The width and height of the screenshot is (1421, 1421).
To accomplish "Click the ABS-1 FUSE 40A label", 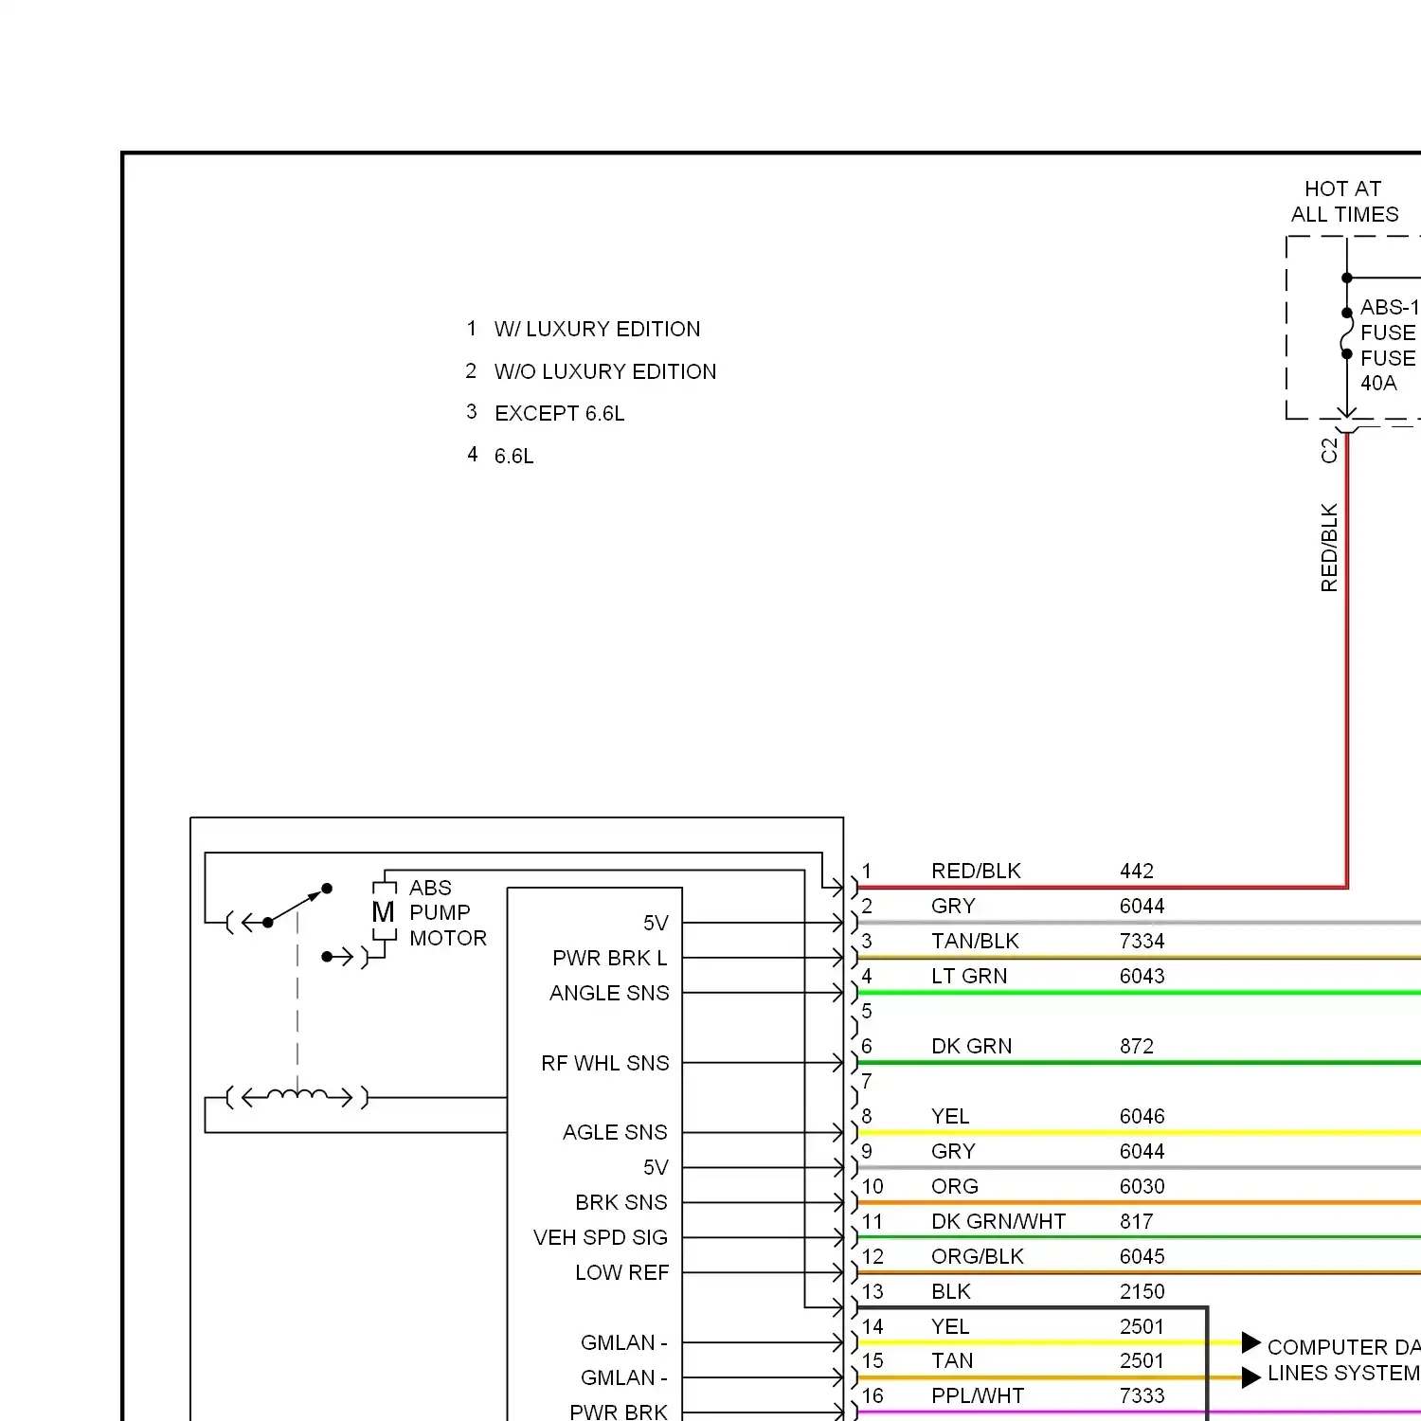I will coord(1389,345).
